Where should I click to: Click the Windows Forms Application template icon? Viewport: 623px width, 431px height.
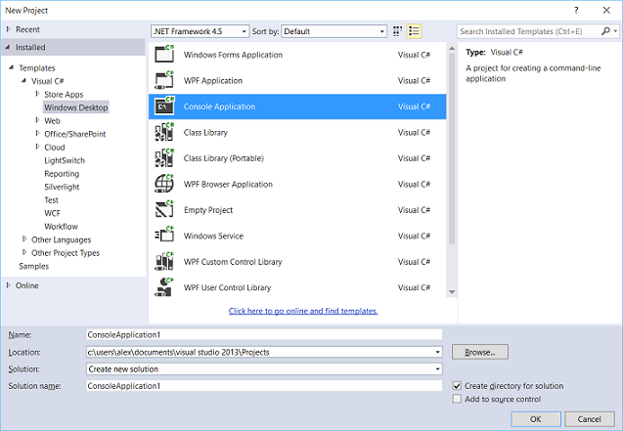click(164, 55)
